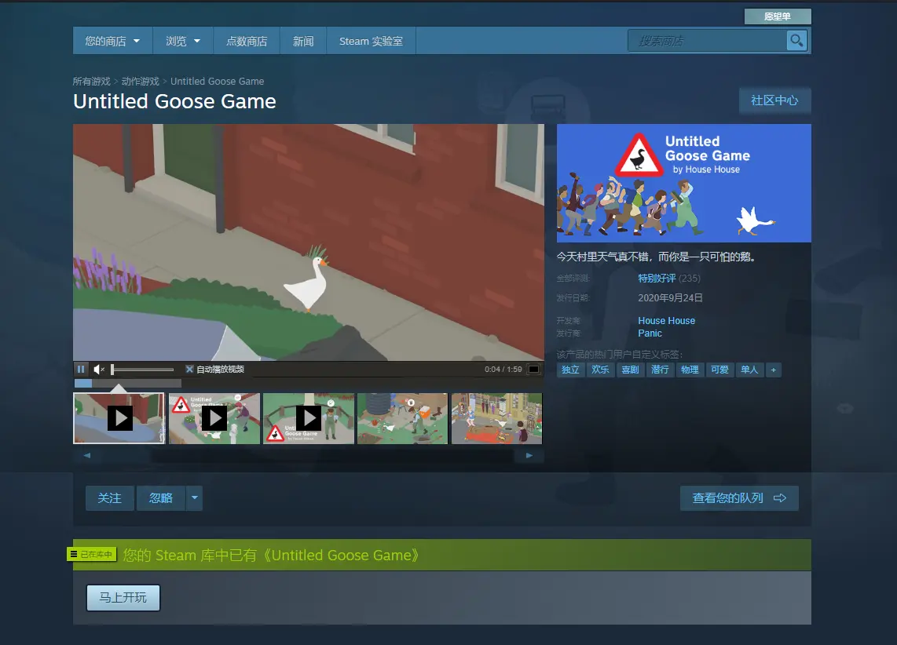Click the 愿望单 wishlist button
Image resolution: width=897 pixels, height=645 pixels.
[778, 16]
